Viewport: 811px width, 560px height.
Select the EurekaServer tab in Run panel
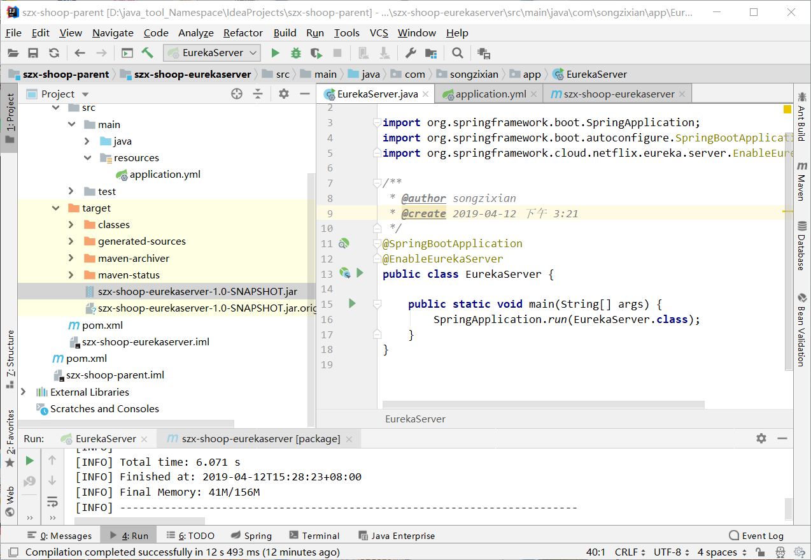click(x=106, y=438)
